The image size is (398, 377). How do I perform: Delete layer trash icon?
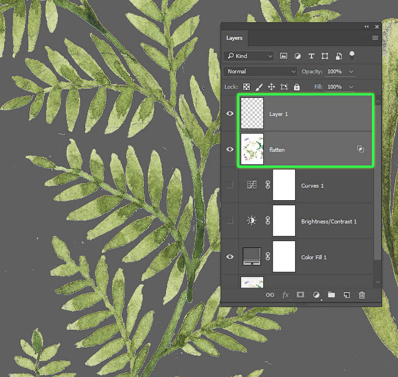(362, 295)
